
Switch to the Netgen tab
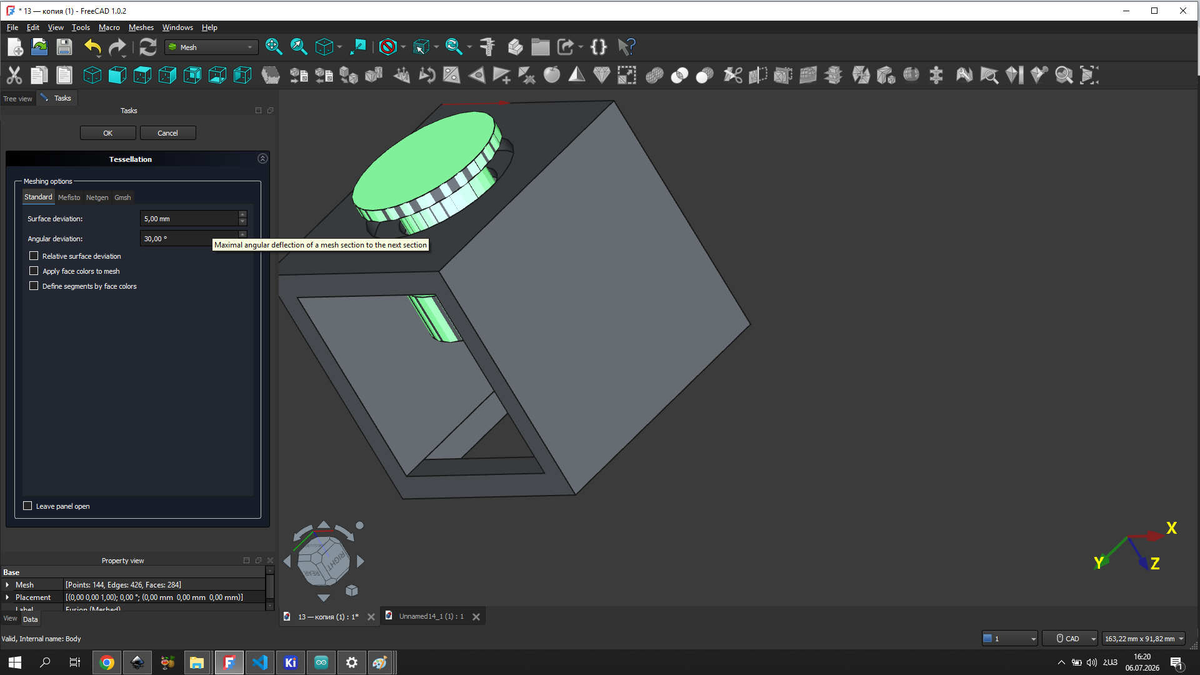pos(97,197)
